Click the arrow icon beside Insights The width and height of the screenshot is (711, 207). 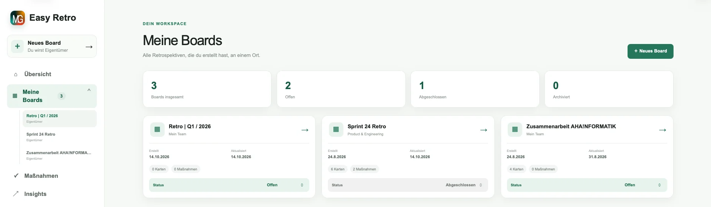[16, 194]
